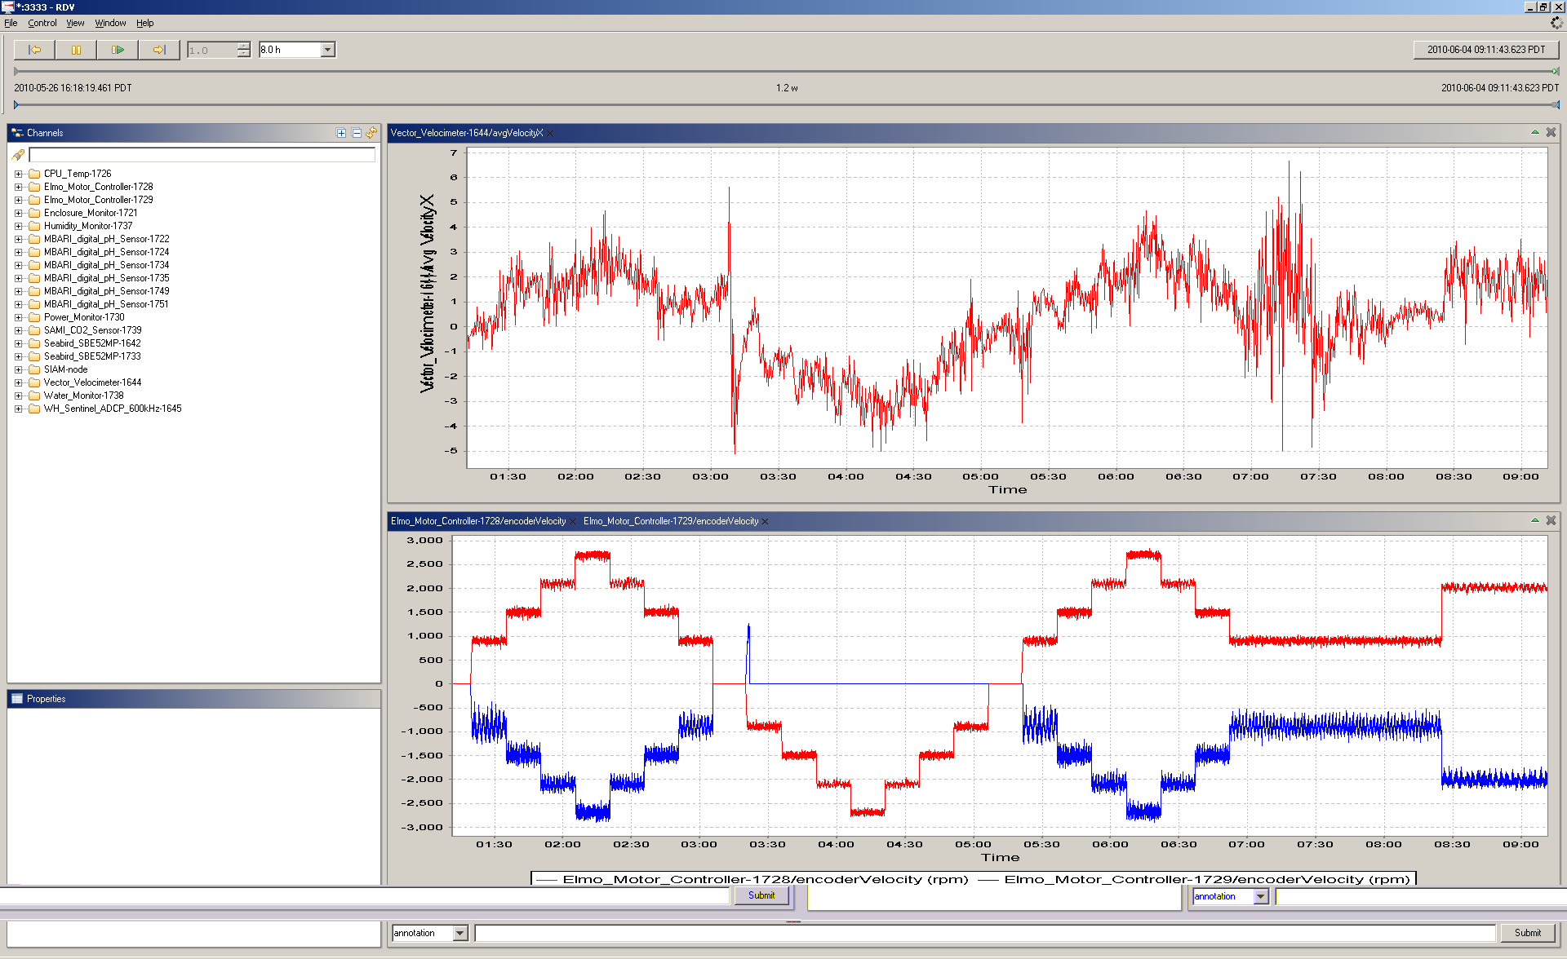Increase the playback rate with up arrow
The image size is (1567, 959).
click(x=243, y=46)
